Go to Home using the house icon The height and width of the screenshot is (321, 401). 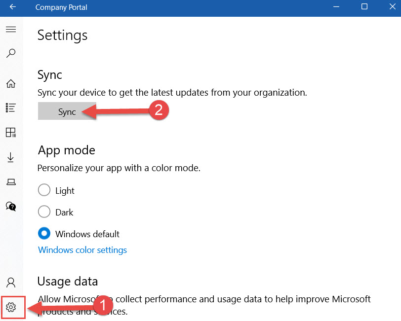11,83
